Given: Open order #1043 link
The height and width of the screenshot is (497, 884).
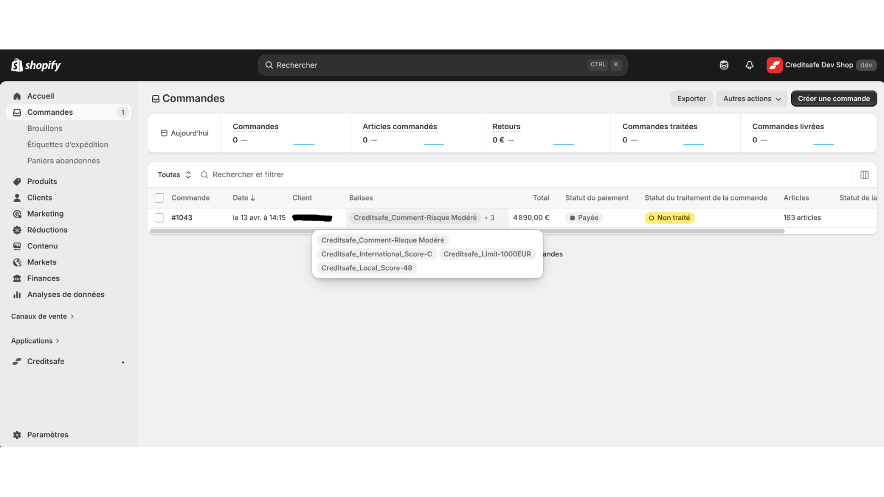Looking at the screenshot, I should pos(182,218).
